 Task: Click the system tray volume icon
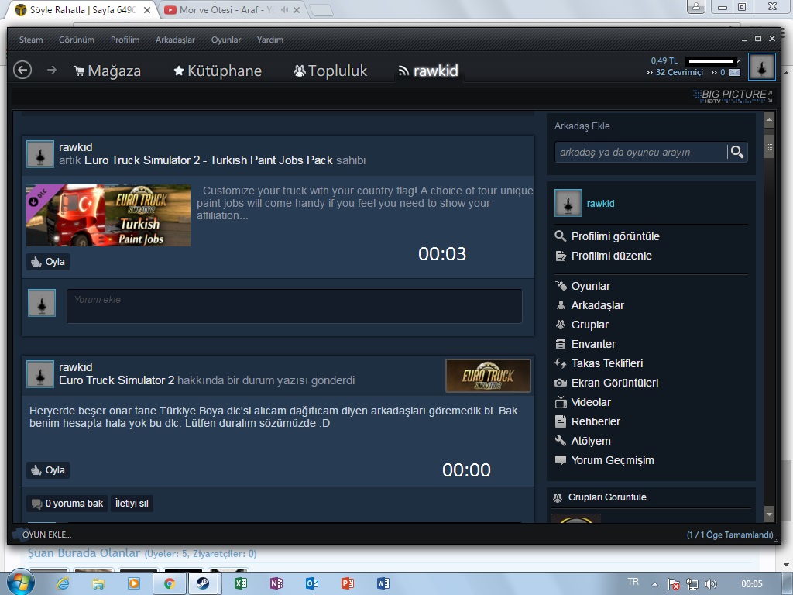pos(711,584)
